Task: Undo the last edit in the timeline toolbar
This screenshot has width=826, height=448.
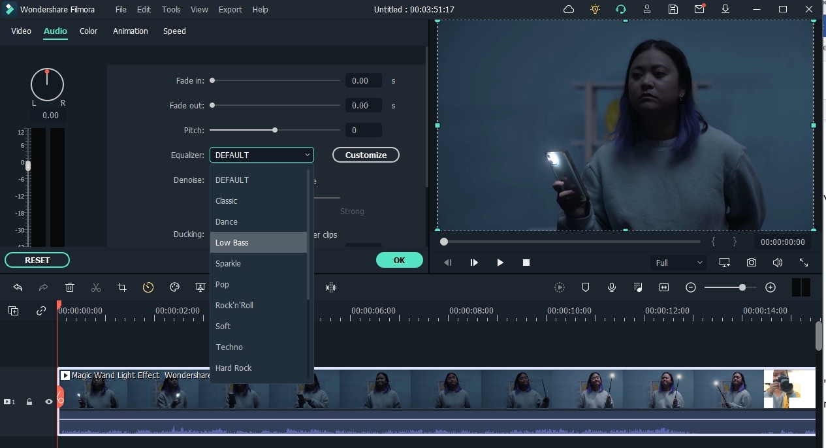Action: click(18, 287)
